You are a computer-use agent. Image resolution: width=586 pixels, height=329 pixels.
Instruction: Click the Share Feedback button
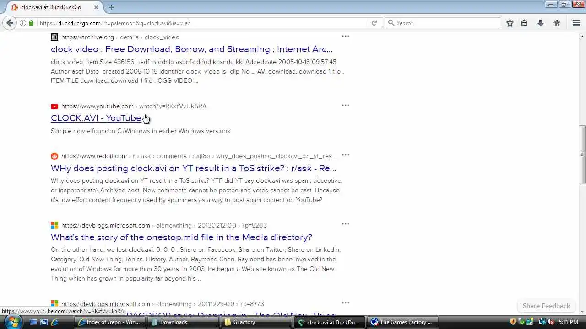[546, 306]
